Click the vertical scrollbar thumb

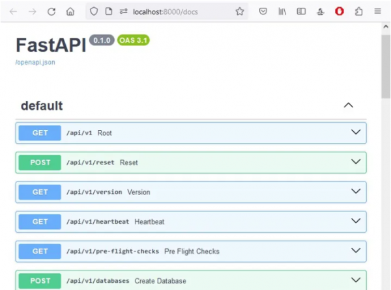pyautogui.click(x=386, y=67)
